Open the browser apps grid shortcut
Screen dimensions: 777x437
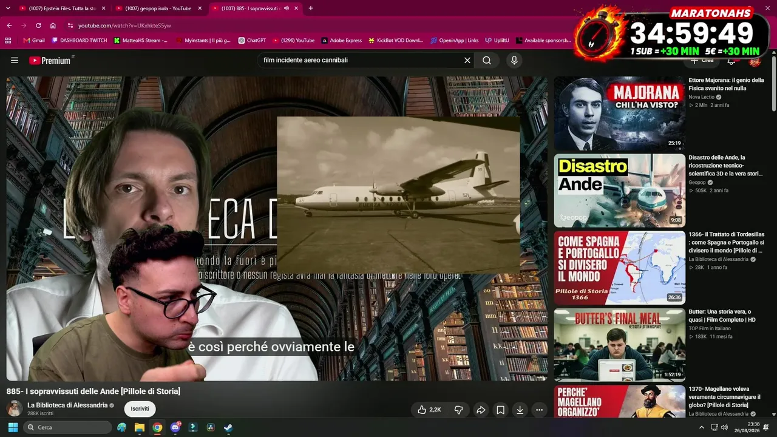click(x=8, y=41)
